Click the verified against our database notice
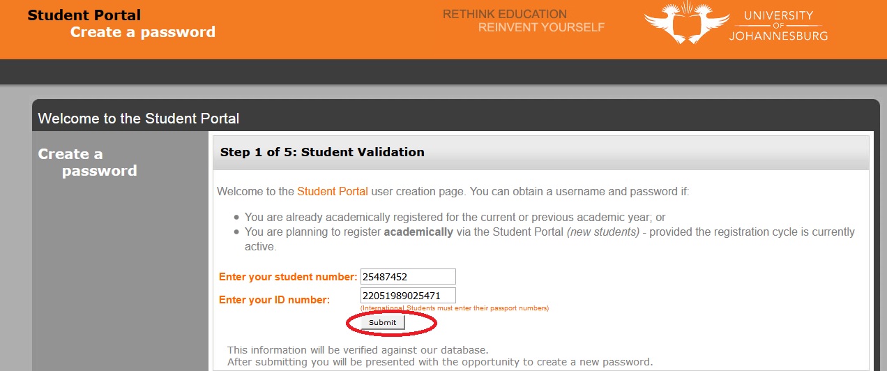The width and height of the screenshot is (887, 371). coord(358,350)
